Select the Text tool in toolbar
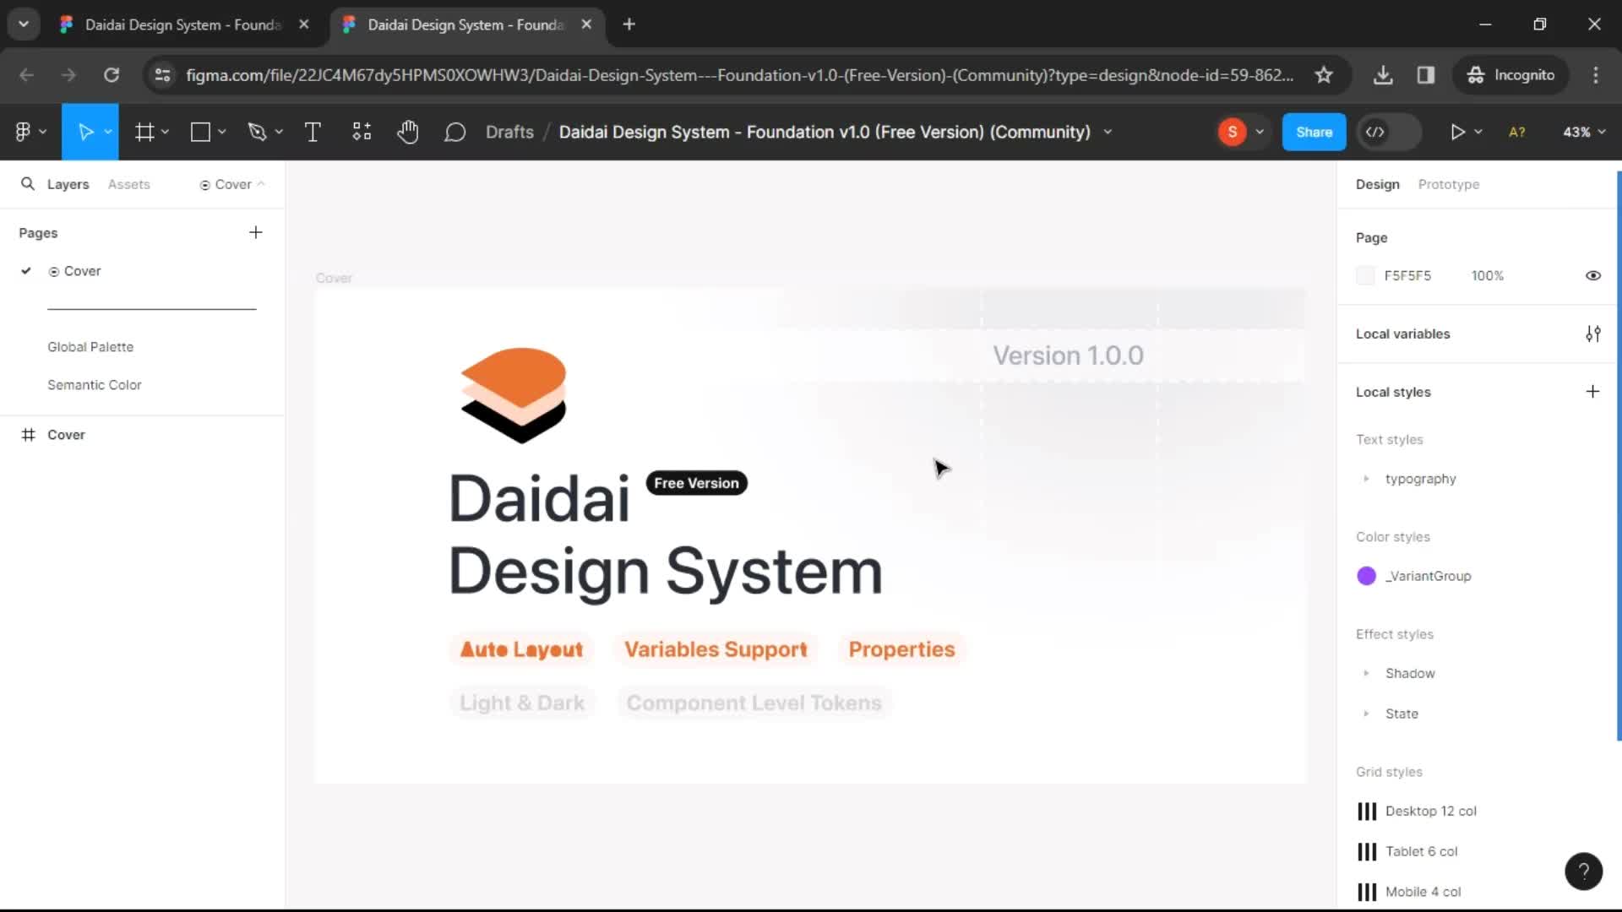The width and height of the screenshot is (1622, 912). pyautogui.click(x=313, y=132)
